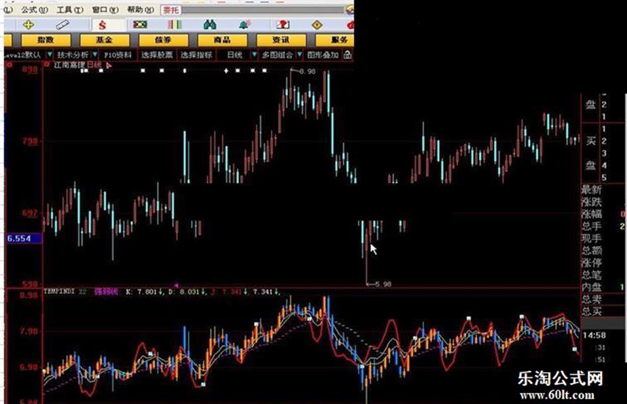The image size is (627, 404).
Task: Click the 江南嘉捷 stock name label
Action: [69, 65]
